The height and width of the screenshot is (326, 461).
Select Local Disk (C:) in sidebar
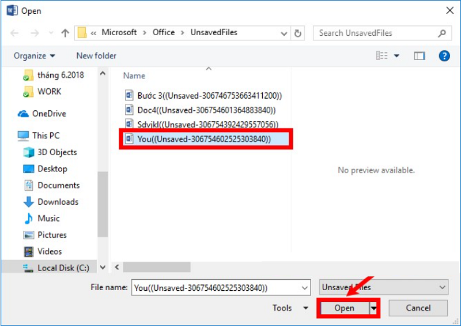(63, 268)
